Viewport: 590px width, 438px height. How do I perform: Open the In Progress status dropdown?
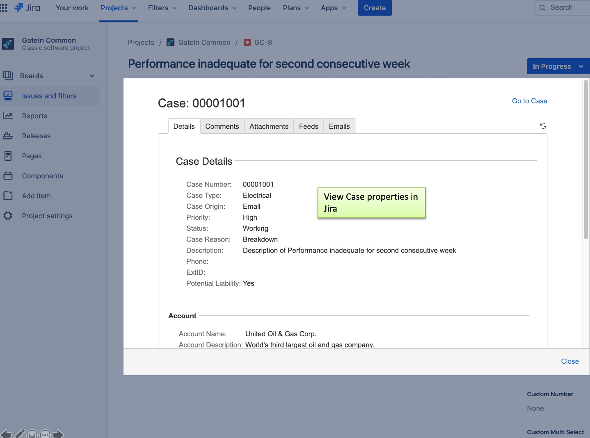pos(558,66)
